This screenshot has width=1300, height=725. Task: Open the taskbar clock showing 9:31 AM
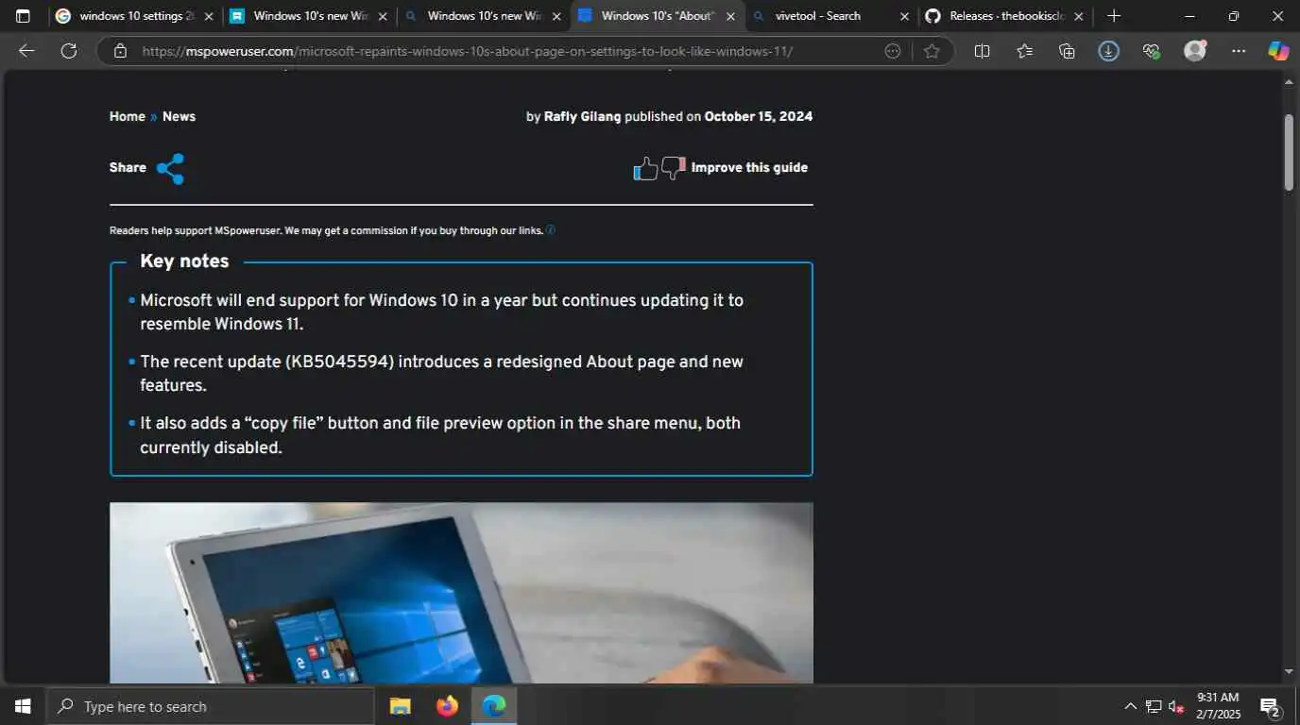tap(1219, 706)
